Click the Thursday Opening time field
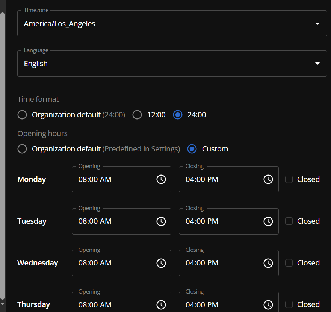Image resolution: width=331 pixels, height=312 pixels. coord(121,302)
